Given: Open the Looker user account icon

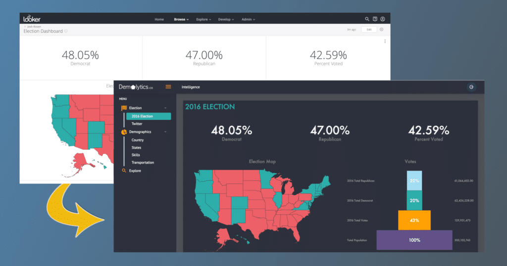Looking at the screenshot, I should pos(383,19).
